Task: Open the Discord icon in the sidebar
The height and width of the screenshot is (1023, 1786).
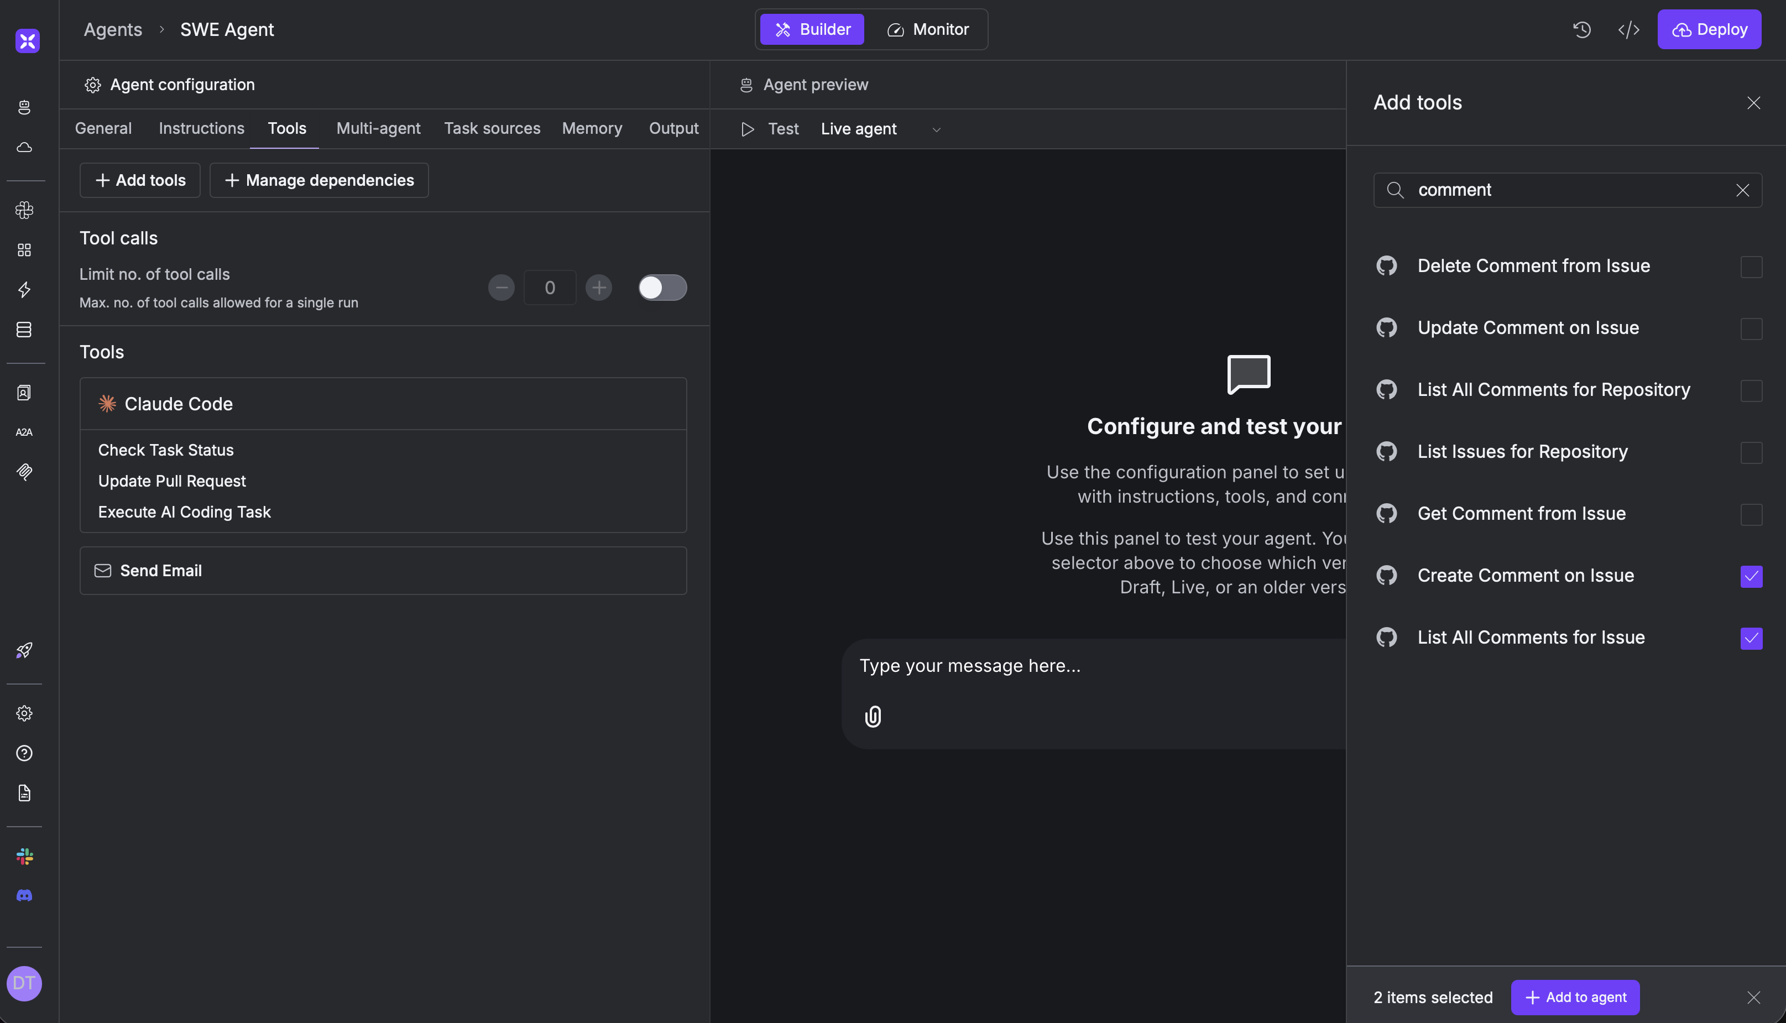Action: [24, 895]
